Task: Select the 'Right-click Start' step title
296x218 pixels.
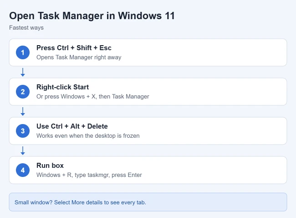Action: 62,87
